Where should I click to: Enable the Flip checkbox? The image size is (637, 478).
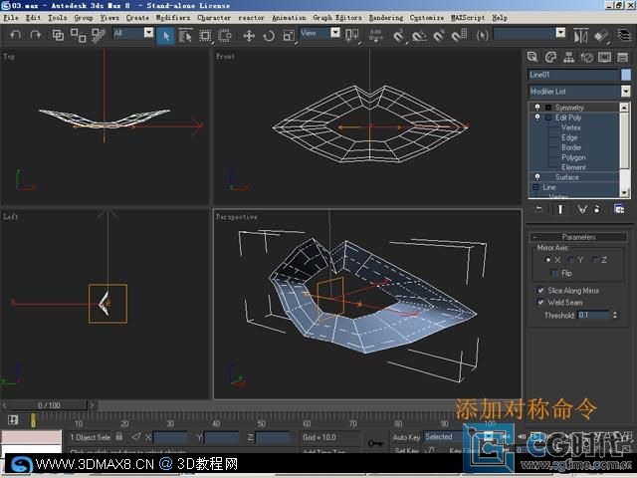point(553,273)
